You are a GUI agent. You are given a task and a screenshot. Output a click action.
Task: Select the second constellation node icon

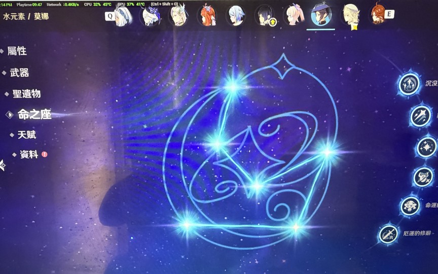pyautogui.click(x=420, y=116)
